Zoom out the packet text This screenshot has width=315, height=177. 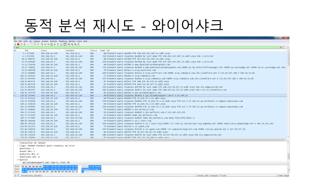click(x=72, y=44)
